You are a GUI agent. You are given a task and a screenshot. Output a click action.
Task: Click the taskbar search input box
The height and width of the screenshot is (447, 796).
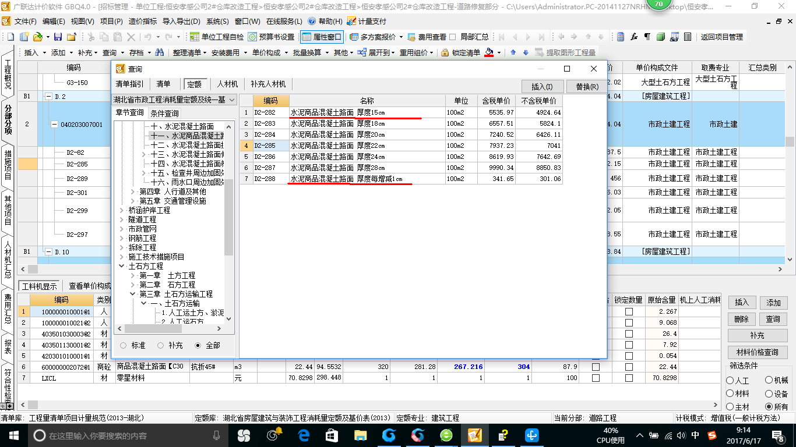128,435
